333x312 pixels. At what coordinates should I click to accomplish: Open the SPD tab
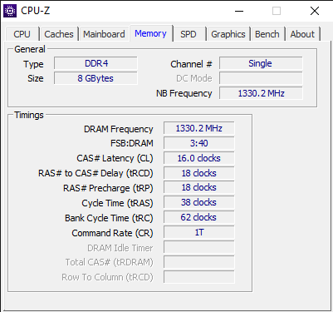[189, 34]
